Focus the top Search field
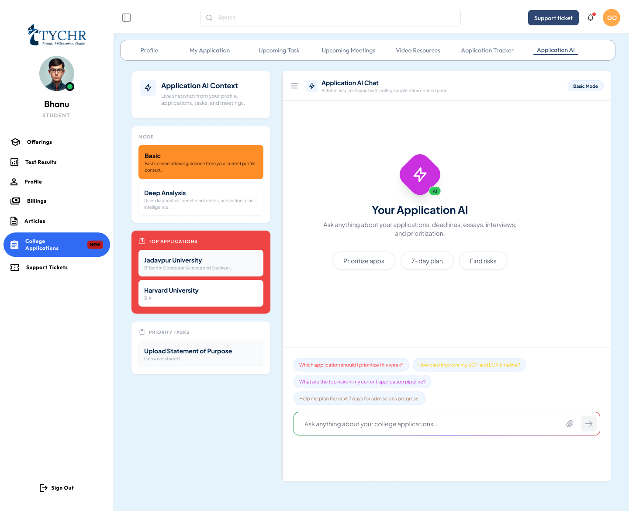 331,18
